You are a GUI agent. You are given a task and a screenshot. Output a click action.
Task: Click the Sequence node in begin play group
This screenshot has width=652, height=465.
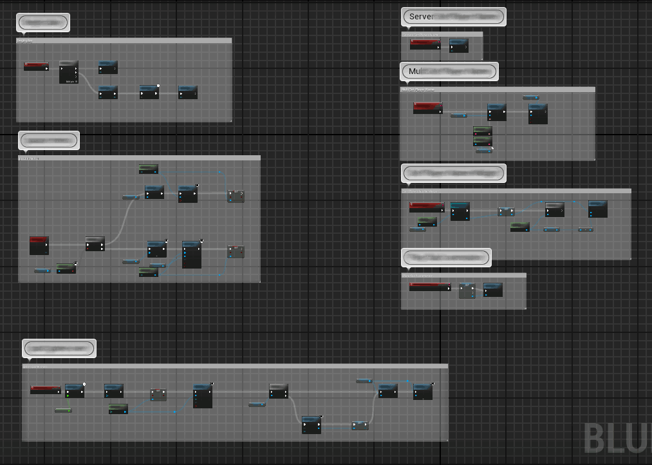pos(68,72)
